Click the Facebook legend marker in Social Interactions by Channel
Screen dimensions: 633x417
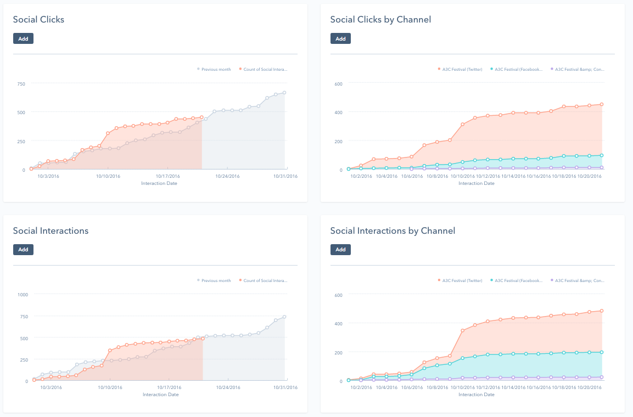[x=491, y=280]
